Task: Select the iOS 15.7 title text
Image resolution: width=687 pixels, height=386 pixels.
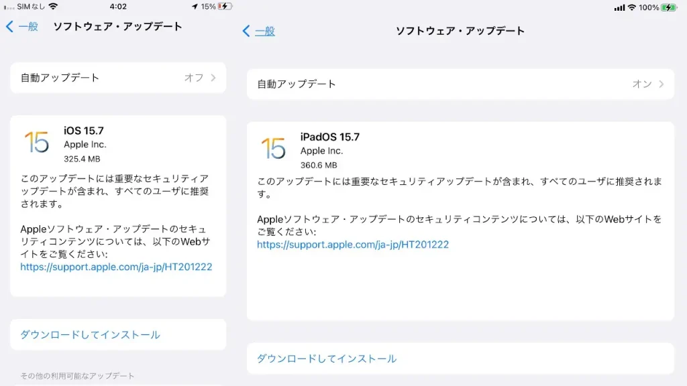Action: [x=84, y=131]
